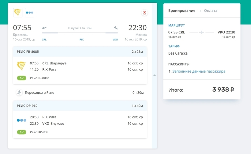Click the Москва city label

[141, 35]
